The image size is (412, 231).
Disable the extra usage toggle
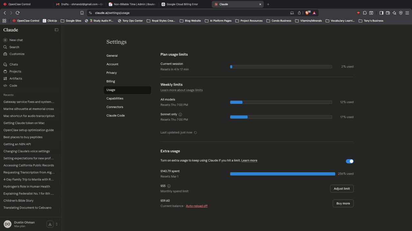click(x=350, y=161)
